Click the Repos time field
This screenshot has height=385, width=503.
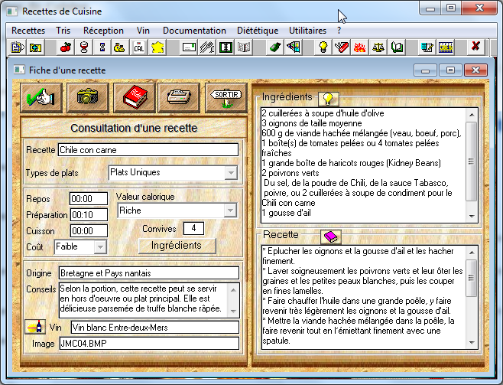[89, 199]
